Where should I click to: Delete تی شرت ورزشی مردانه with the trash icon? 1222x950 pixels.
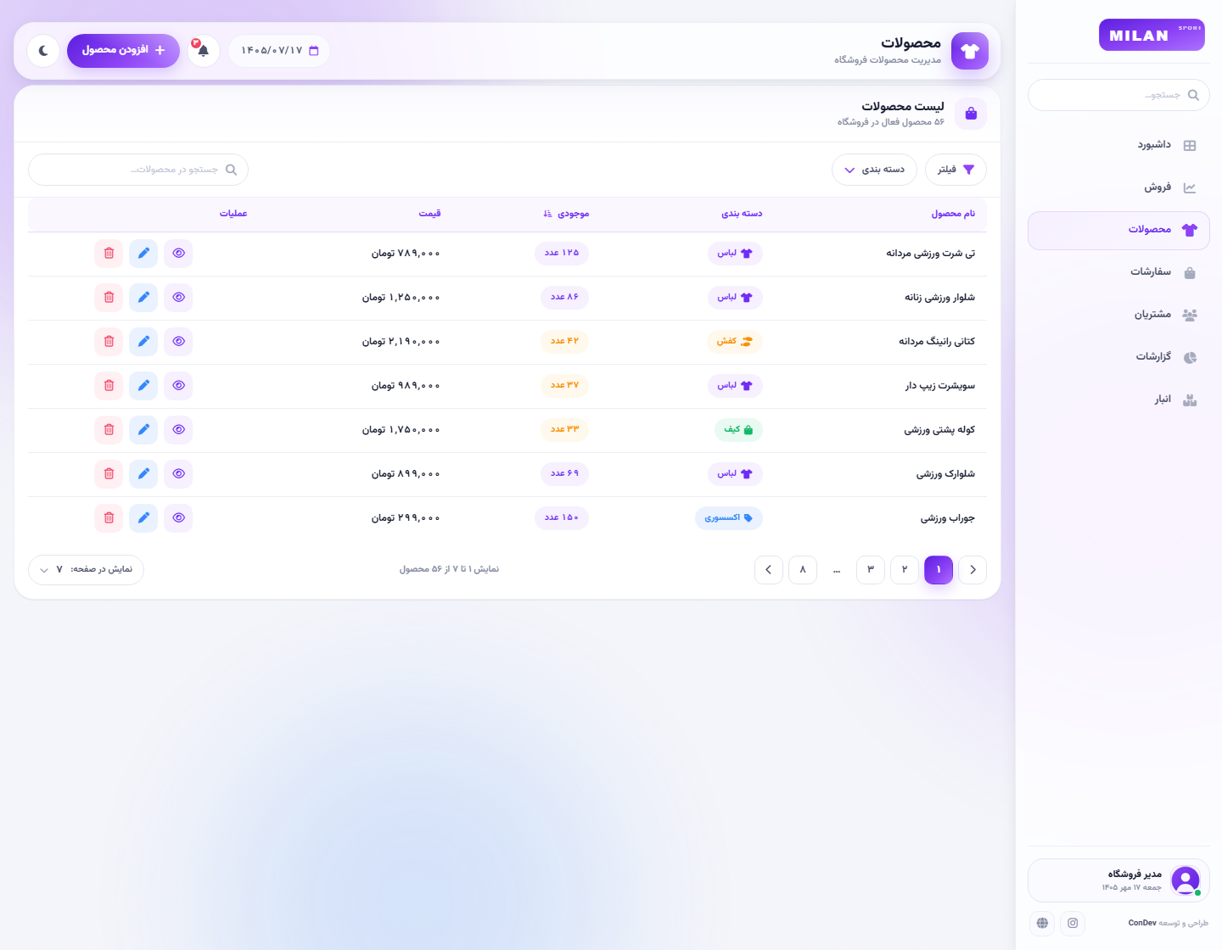(x=109, y=253)
